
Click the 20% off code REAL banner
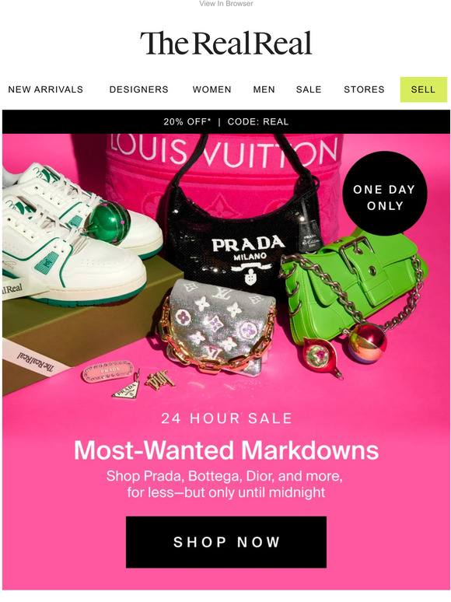coord(226,121)
